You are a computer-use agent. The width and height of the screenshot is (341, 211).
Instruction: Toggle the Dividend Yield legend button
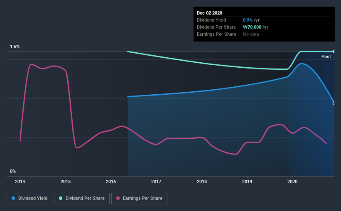[29, 199]
